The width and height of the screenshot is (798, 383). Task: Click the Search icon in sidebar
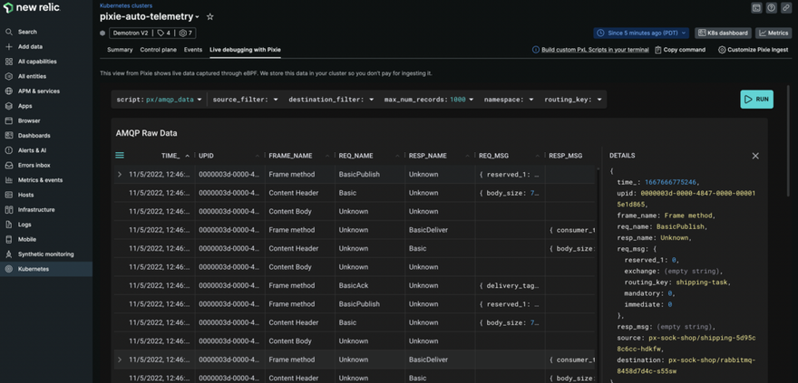point(9,32)
